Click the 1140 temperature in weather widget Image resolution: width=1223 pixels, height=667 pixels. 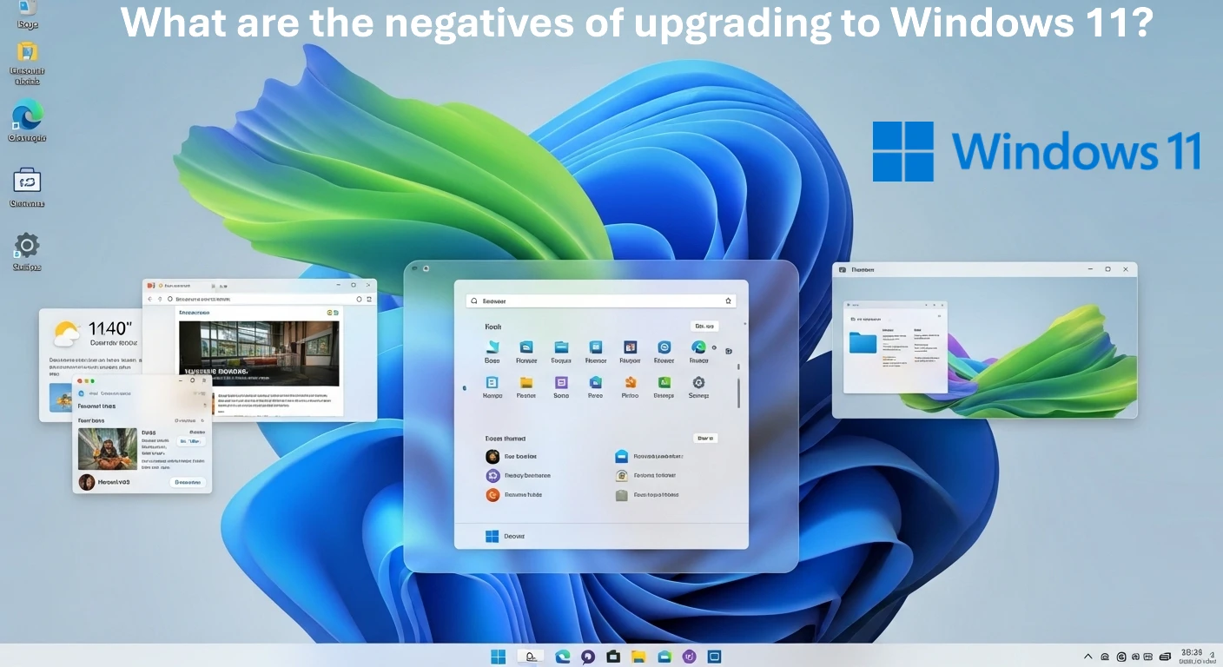[x=109, y=328]
